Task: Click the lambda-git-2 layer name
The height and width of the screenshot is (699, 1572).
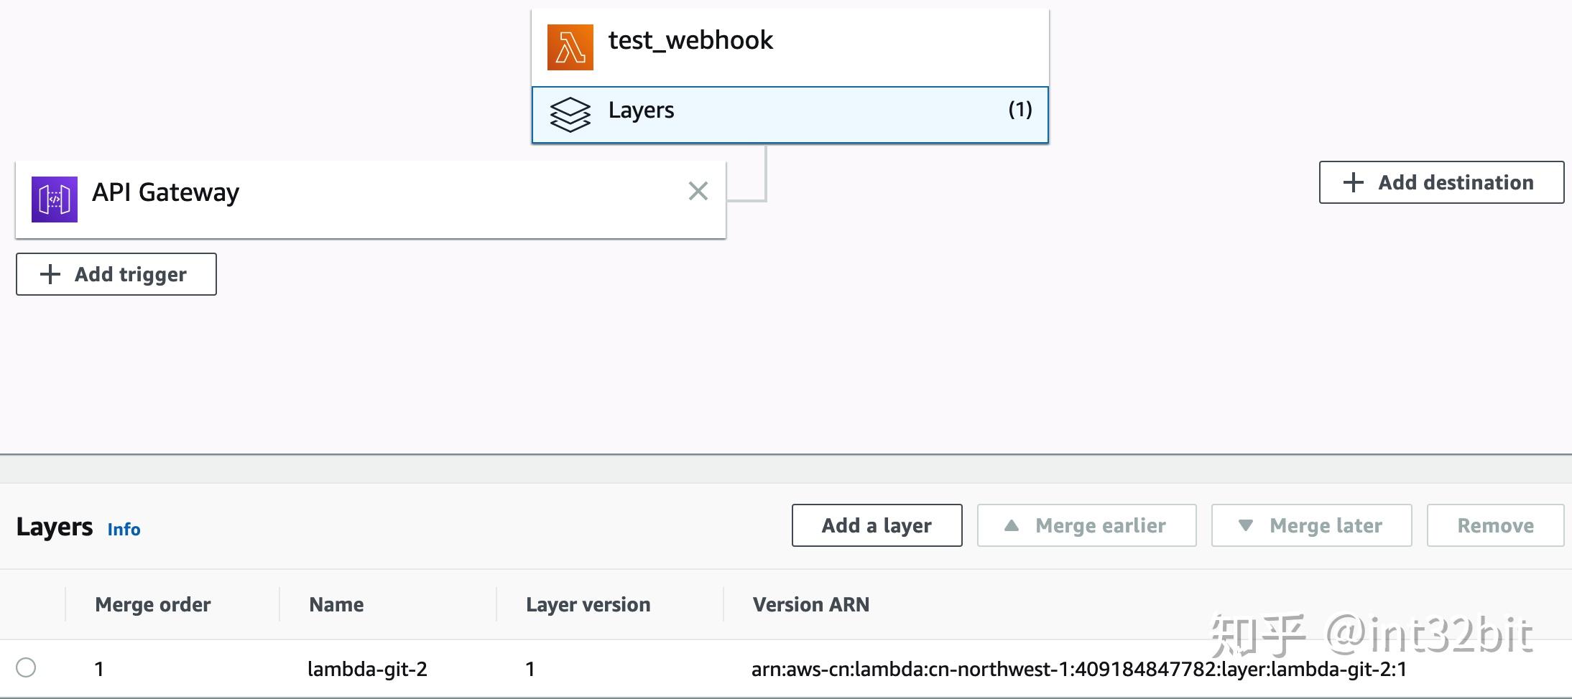Action: coord(368,668)
